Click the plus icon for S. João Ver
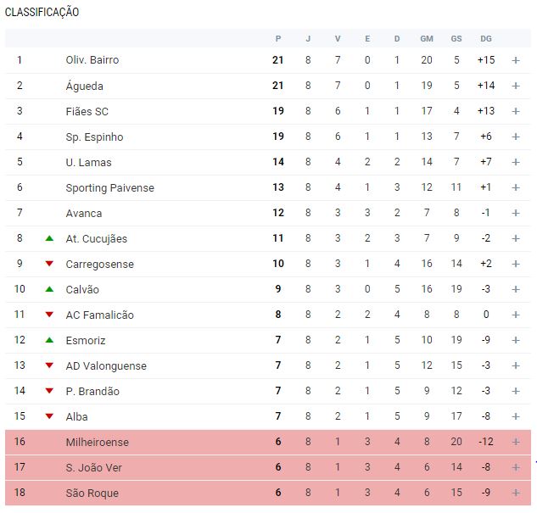537x513 pixels. pyautogui.click(x=515, y=467)
